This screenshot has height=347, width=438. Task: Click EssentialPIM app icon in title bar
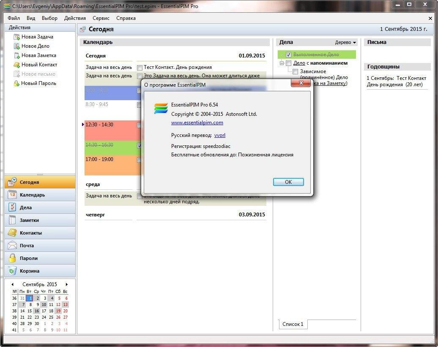(x=7, y=6)
